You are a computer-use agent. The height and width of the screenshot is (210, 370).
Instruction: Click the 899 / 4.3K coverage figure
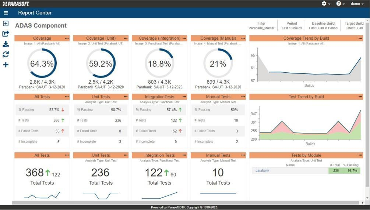218,82
